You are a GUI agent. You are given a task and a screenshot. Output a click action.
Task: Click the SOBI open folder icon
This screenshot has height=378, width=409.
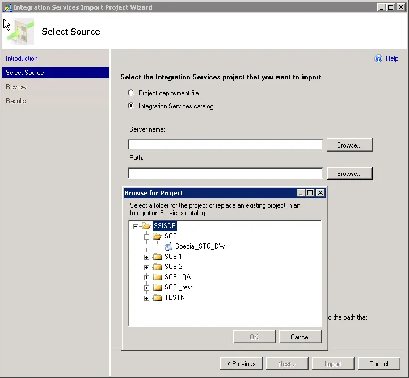[x=157, y=236]
